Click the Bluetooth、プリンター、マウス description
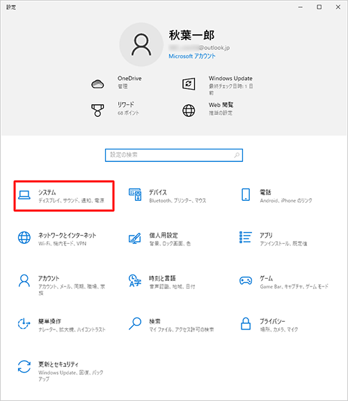 [x=177, y=200]
